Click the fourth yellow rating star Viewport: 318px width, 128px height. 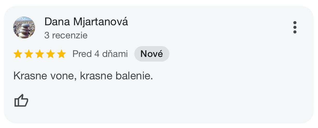[x=50, y=54]
